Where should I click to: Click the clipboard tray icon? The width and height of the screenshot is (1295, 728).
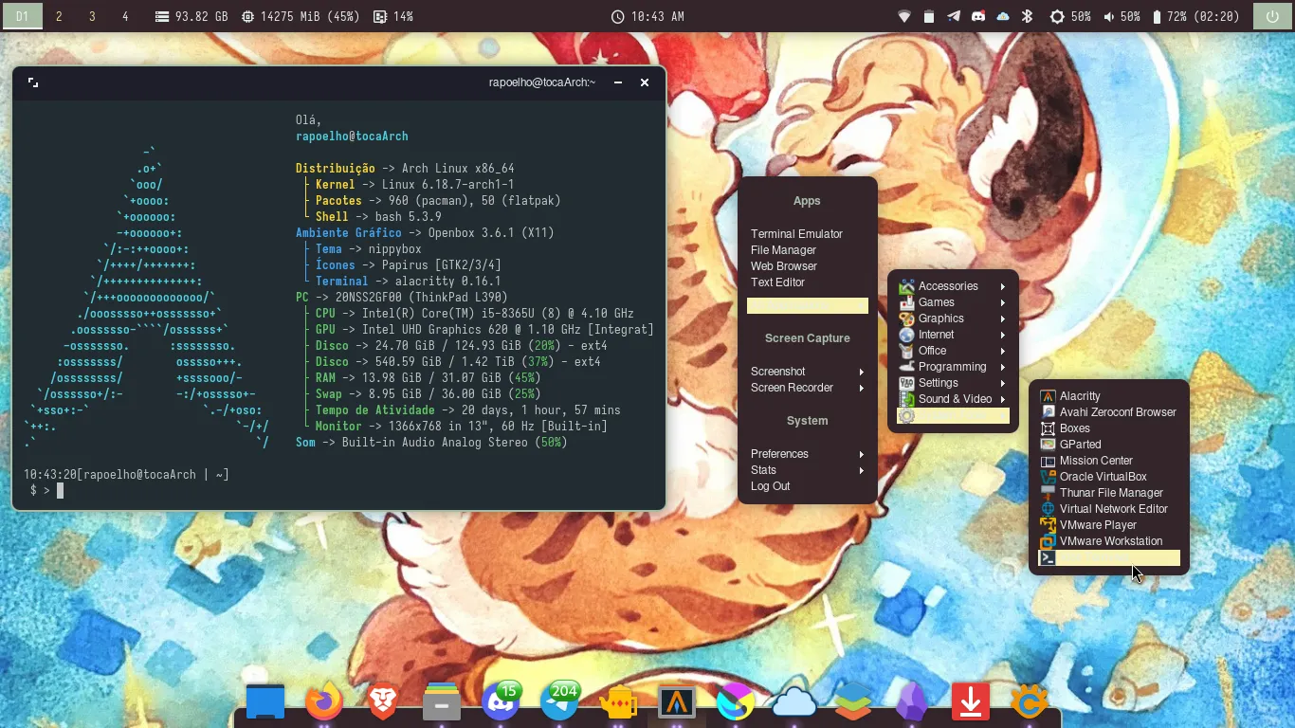pyautogui.click(x=928, y=16)
